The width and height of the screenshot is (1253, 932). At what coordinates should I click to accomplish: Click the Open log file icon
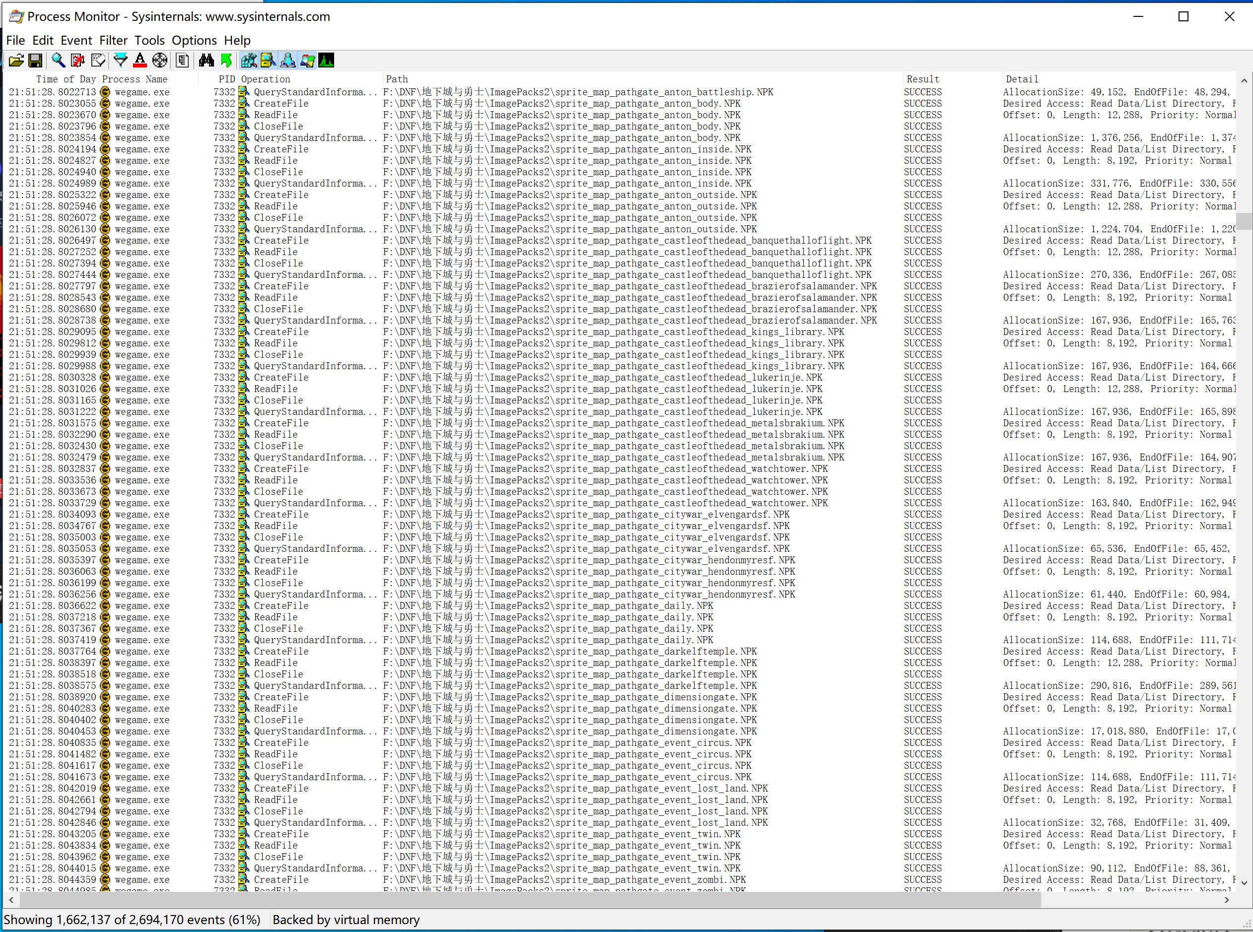(x=16, y=61)
